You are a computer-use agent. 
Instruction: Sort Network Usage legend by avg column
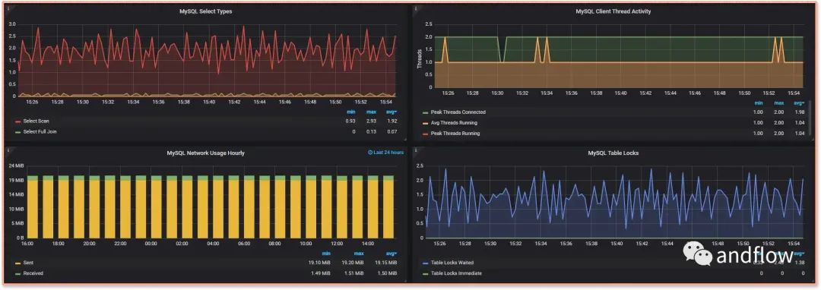pos(391,254)
